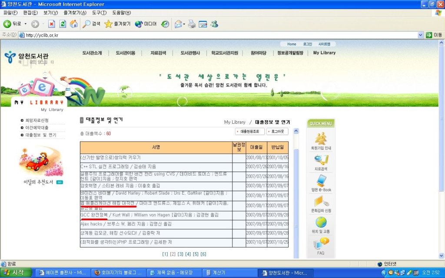Image resolution: width=445 pixels, height=278 pixels.
Task: Open 자료검색 navigation item
Action: point(158,53)
